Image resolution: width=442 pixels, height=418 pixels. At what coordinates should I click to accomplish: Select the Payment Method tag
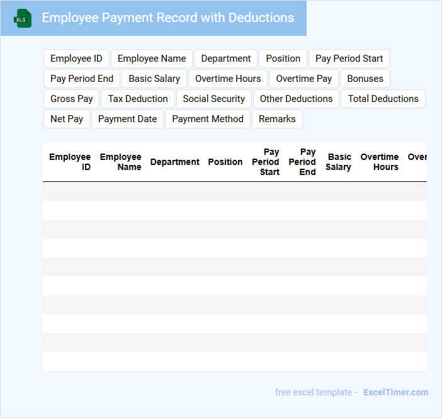pyautogui.click(x=208, y=119)
